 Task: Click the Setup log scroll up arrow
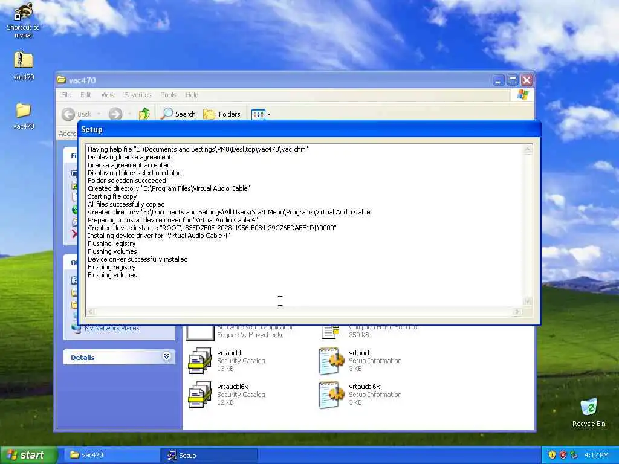[527, 150]
